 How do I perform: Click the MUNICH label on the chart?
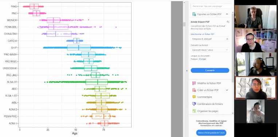12,20
